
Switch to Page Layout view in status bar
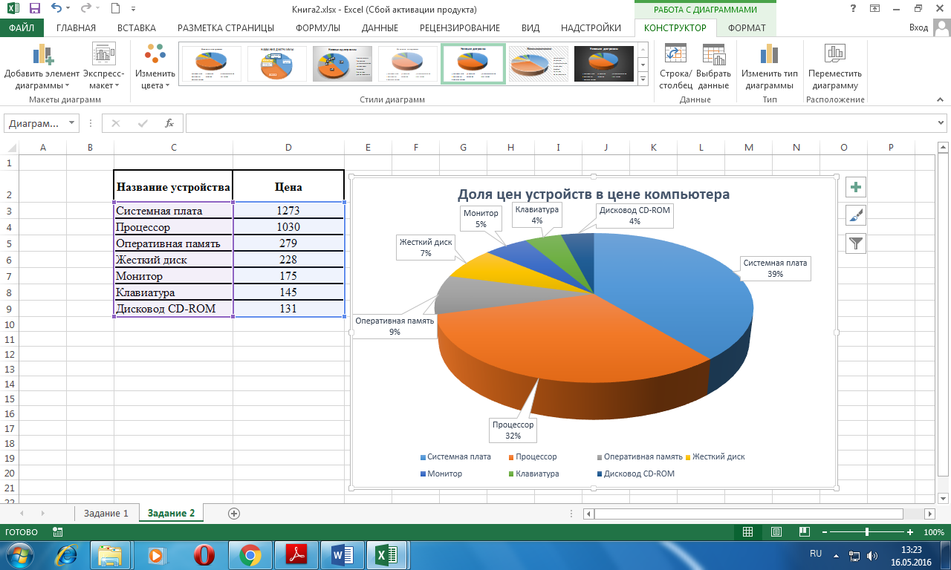point(776,532)
